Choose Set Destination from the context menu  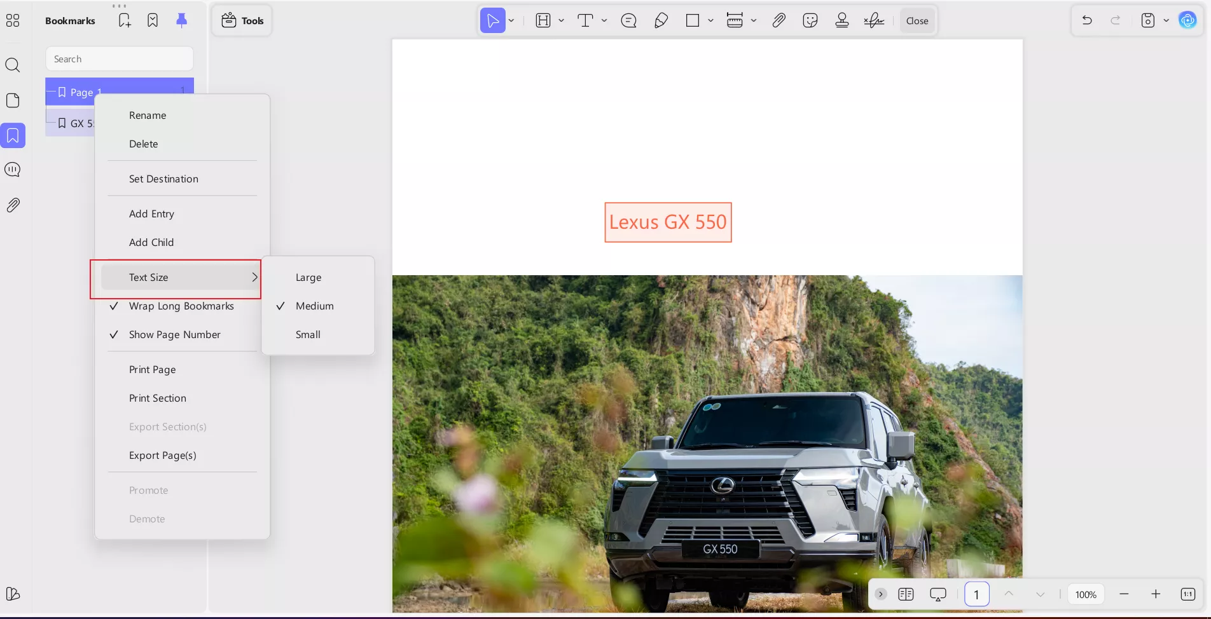[163, 179]
